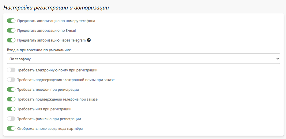Open the help icon beside Telegram authorization
Viewport: 286px width, 139px height.
[x=89, y=40]
